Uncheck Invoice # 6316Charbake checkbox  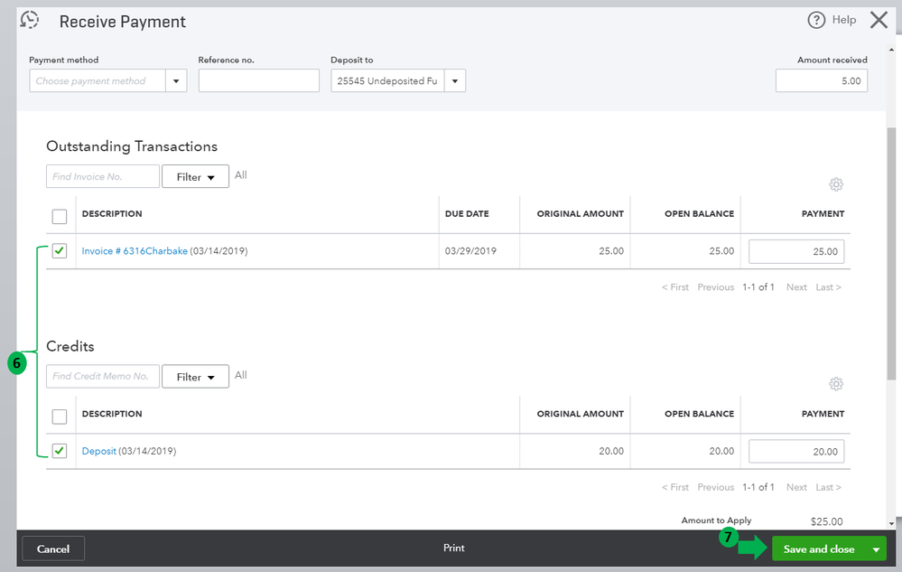coord(60,251)
